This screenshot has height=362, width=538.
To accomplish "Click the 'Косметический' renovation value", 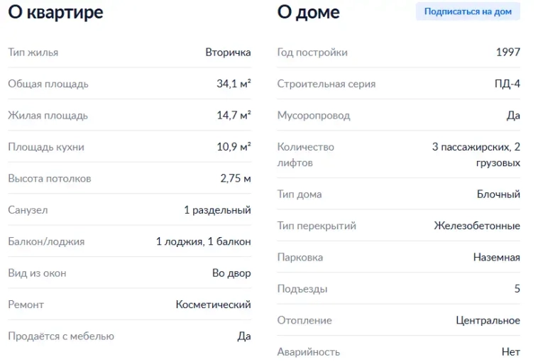I will [x=213, y=305].
